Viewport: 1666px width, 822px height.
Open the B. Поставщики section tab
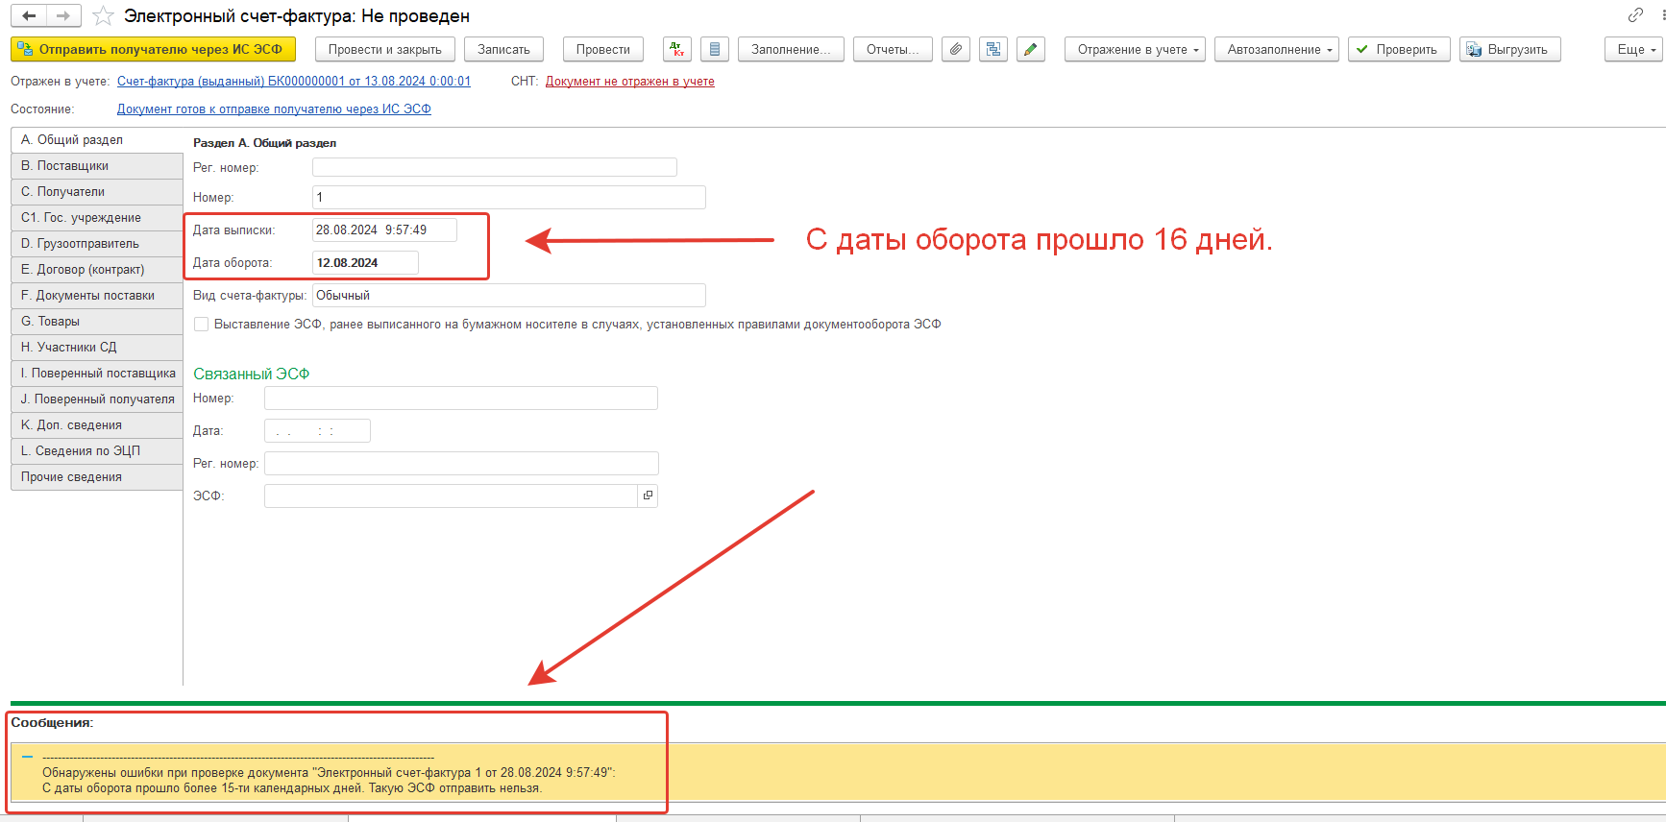tap(96, 166)
